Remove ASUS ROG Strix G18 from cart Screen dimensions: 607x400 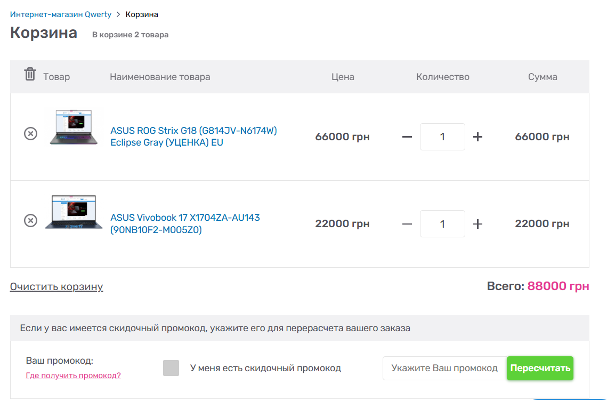coord(31,134)
